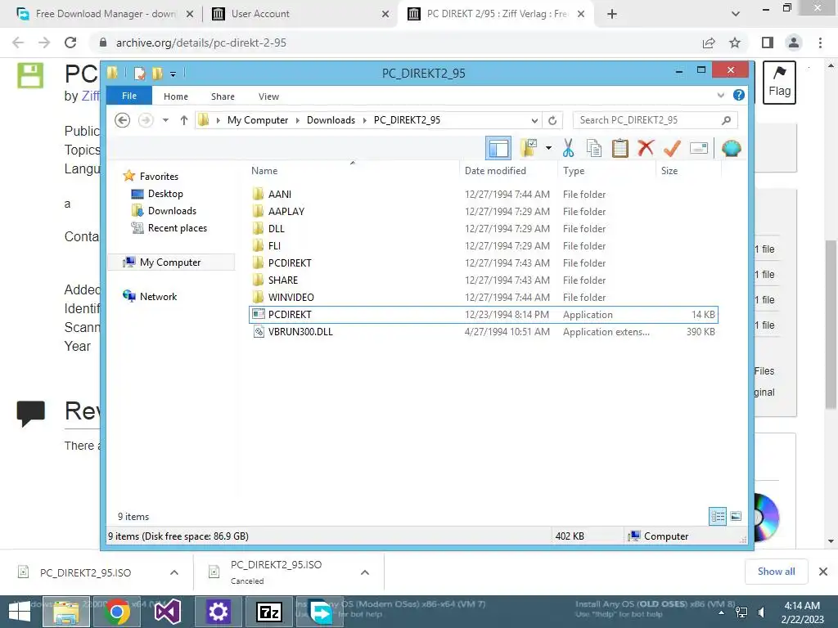
Task: Click the Explorer address bar refresh button
Action: pyautogui.click(x=552, y=120)
